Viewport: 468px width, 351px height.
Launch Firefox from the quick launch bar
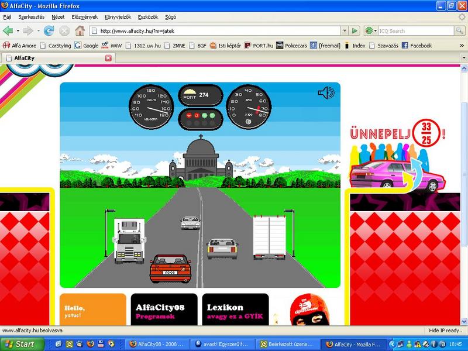point(91,344)
